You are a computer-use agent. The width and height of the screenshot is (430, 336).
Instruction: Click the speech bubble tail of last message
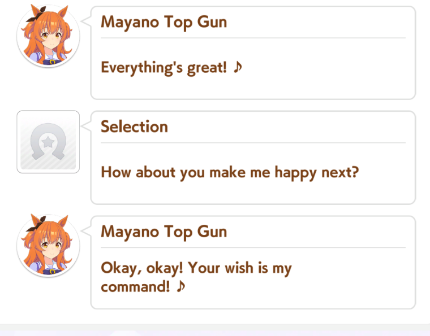tap(86, 230)
